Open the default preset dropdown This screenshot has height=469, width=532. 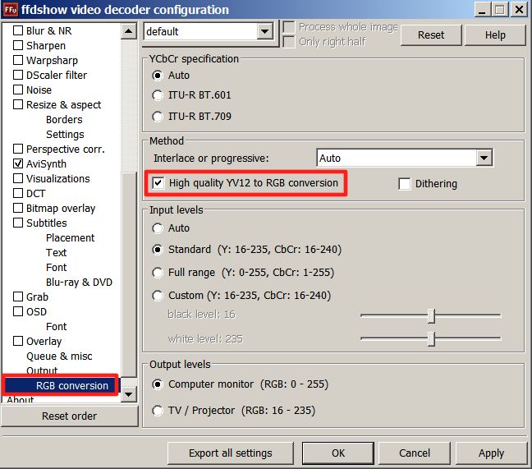tap(264, 32)
